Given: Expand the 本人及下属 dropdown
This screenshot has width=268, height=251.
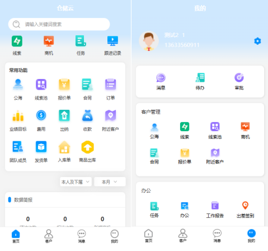Looking at the screenshot, I should coord(76,182).
